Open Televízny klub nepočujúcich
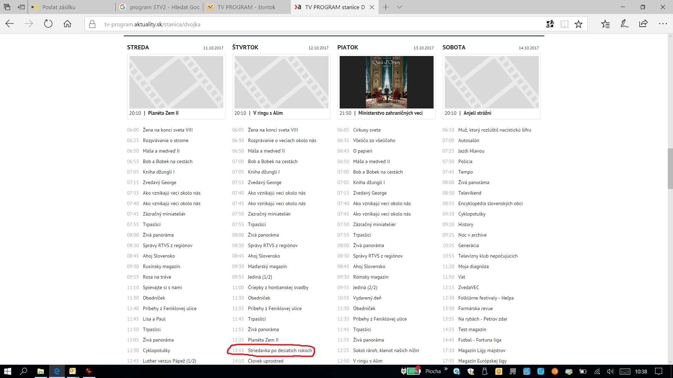Image resolution: width=673 pixels, height=378 pixels. coord(488,256)
